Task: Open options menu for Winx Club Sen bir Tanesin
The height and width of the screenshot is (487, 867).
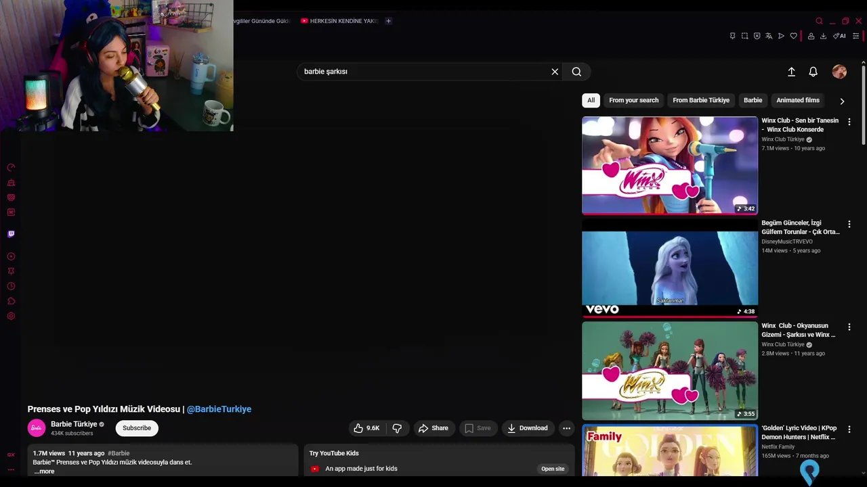Action: tap(849, 122)
